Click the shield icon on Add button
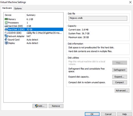133x116 pixels. [x=37, y=106]
